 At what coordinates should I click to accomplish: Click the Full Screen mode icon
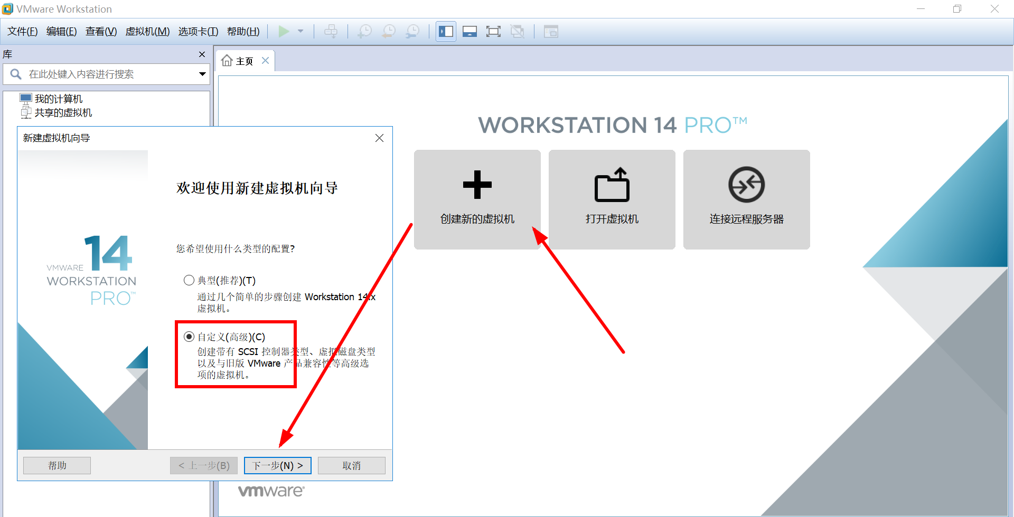coord(493,32)
